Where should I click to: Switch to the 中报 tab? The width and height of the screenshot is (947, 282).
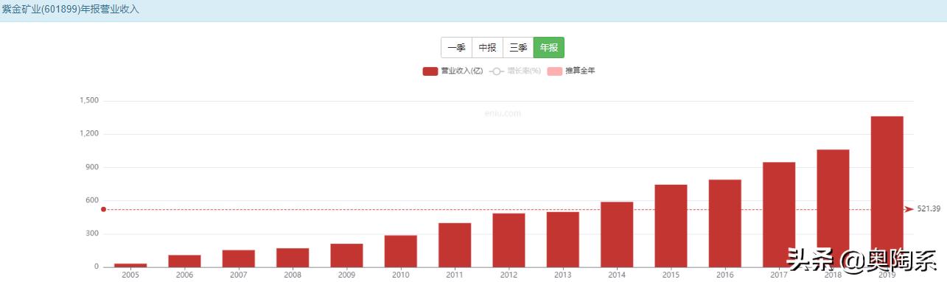coord(488,47)
